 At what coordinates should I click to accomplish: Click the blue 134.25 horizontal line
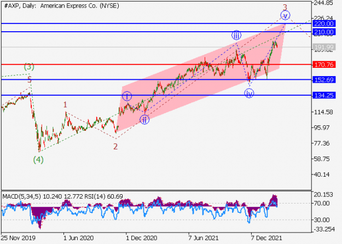pyautogui.click(x=156, y=95)
